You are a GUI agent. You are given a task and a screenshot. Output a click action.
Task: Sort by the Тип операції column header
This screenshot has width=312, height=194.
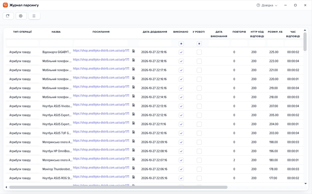pyautogui.click(x=22, y=32)
